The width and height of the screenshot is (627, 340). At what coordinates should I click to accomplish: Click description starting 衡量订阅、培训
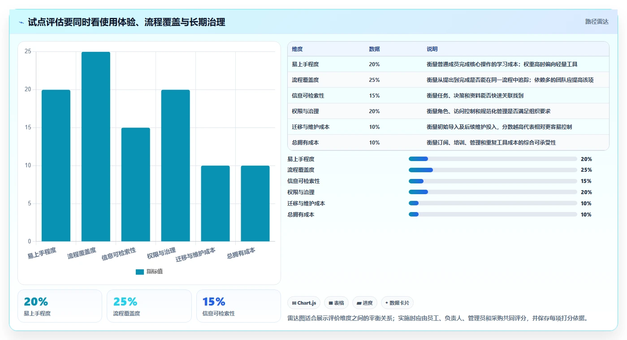click(x=491, y=143)
